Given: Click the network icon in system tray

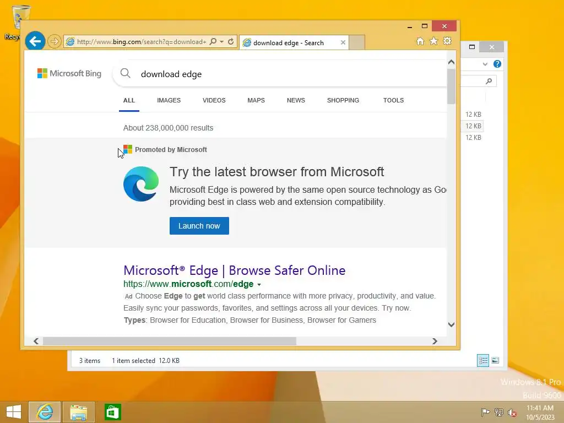Looking at the screenshot, I should [499, 412].
